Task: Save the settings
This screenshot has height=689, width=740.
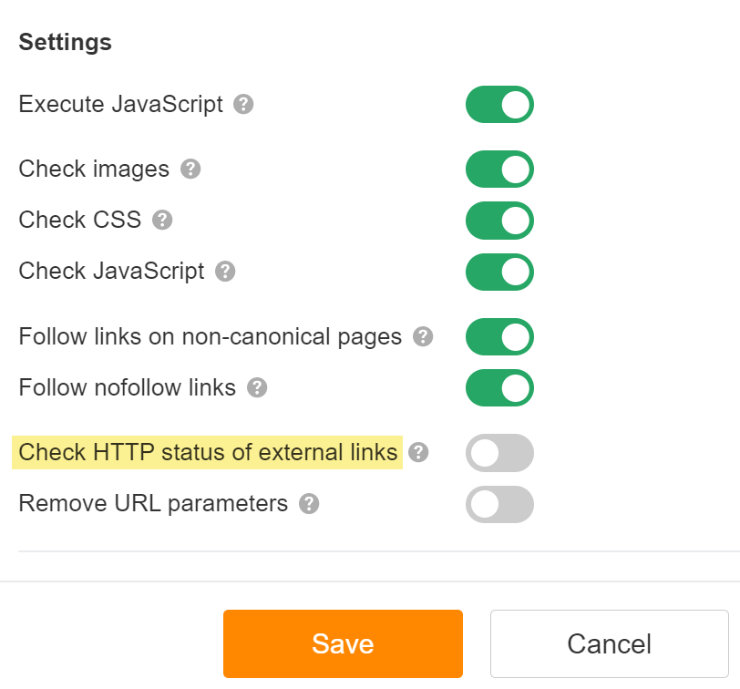Action: pos(343,643)
